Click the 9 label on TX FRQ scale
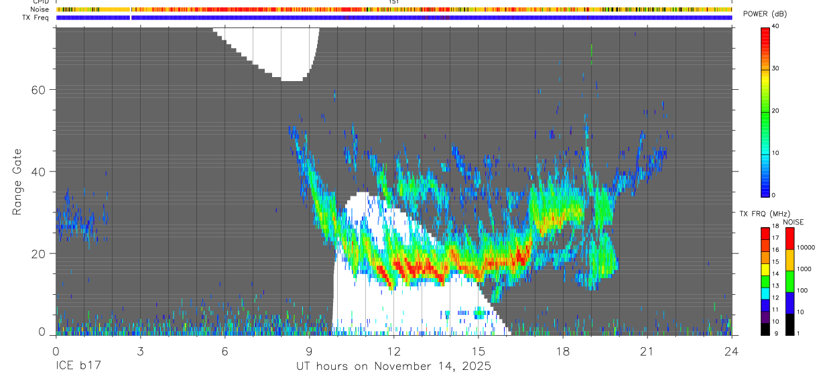This screenshot has height=380, width=823. click(776, 333)
